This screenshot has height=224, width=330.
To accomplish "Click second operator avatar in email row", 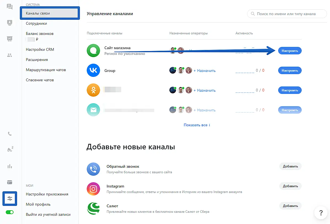I will pos(181,110).
